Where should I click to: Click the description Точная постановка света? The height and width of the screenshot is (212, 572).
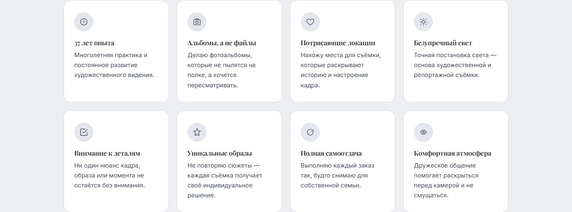(x=455, y=65)
